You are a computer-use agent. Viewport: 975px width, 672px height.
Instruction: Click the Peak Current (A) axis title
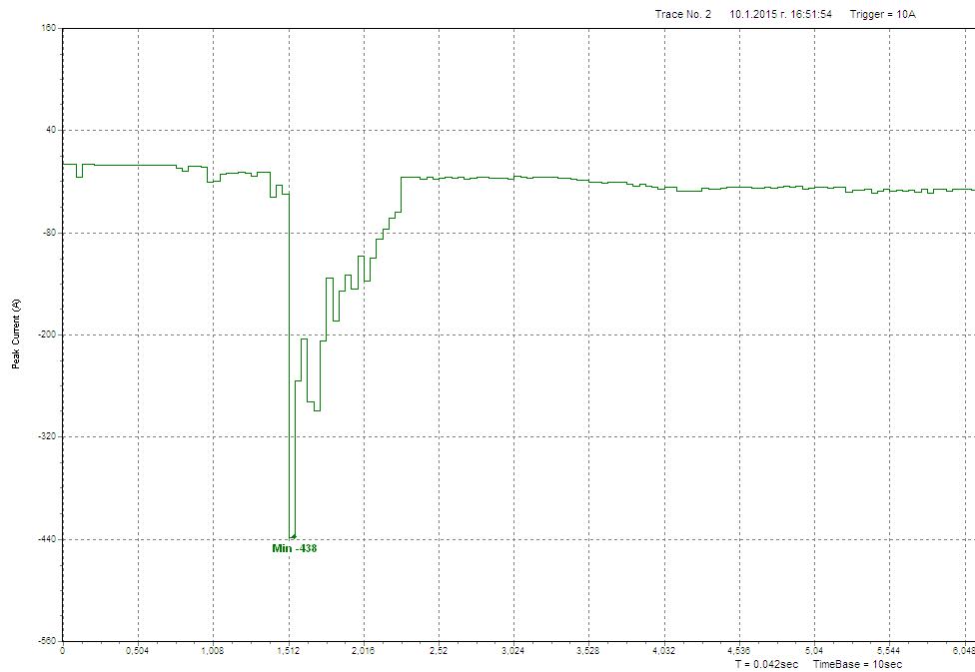tap(16, 335)
